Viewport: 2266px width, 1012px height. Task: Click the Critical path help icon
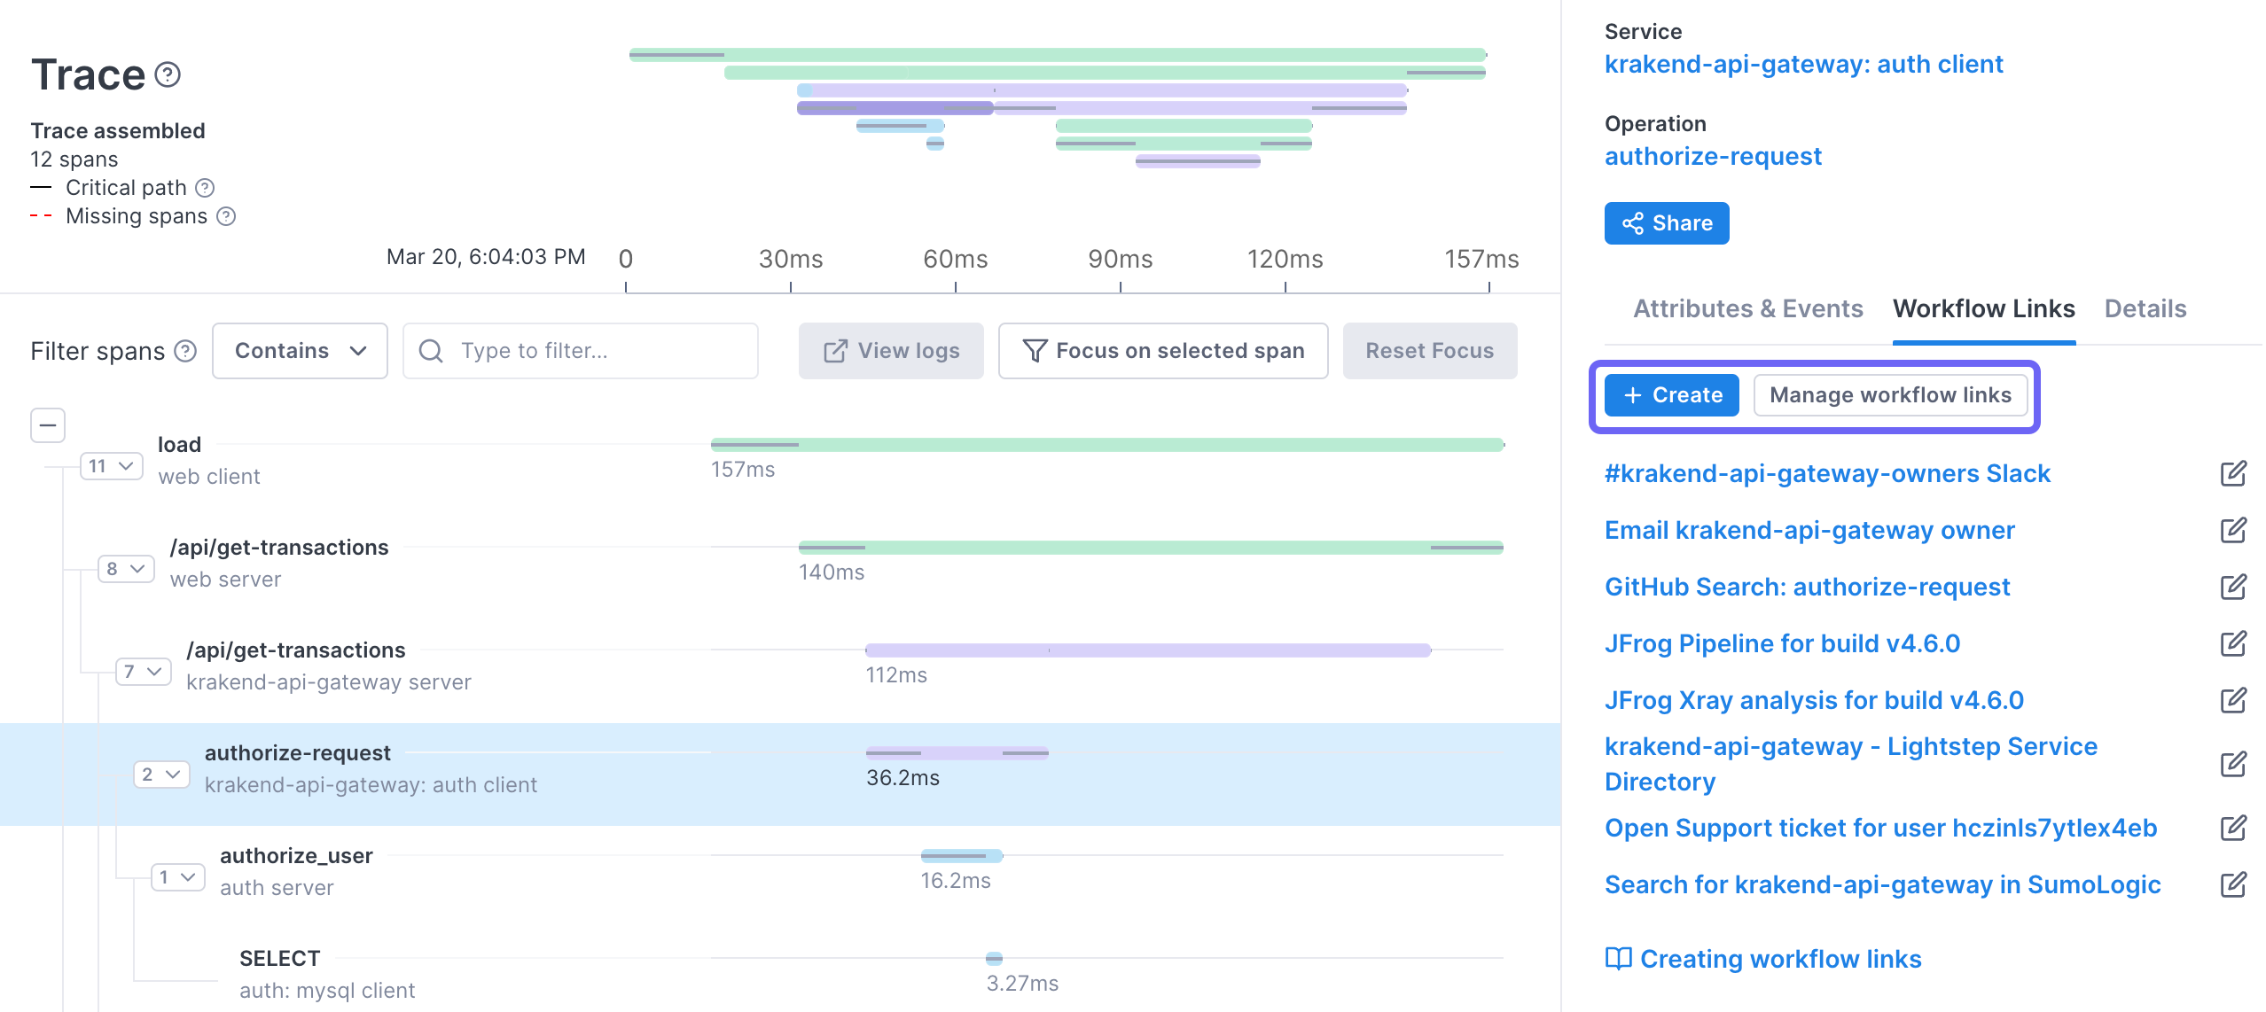[x=205, y=188]
